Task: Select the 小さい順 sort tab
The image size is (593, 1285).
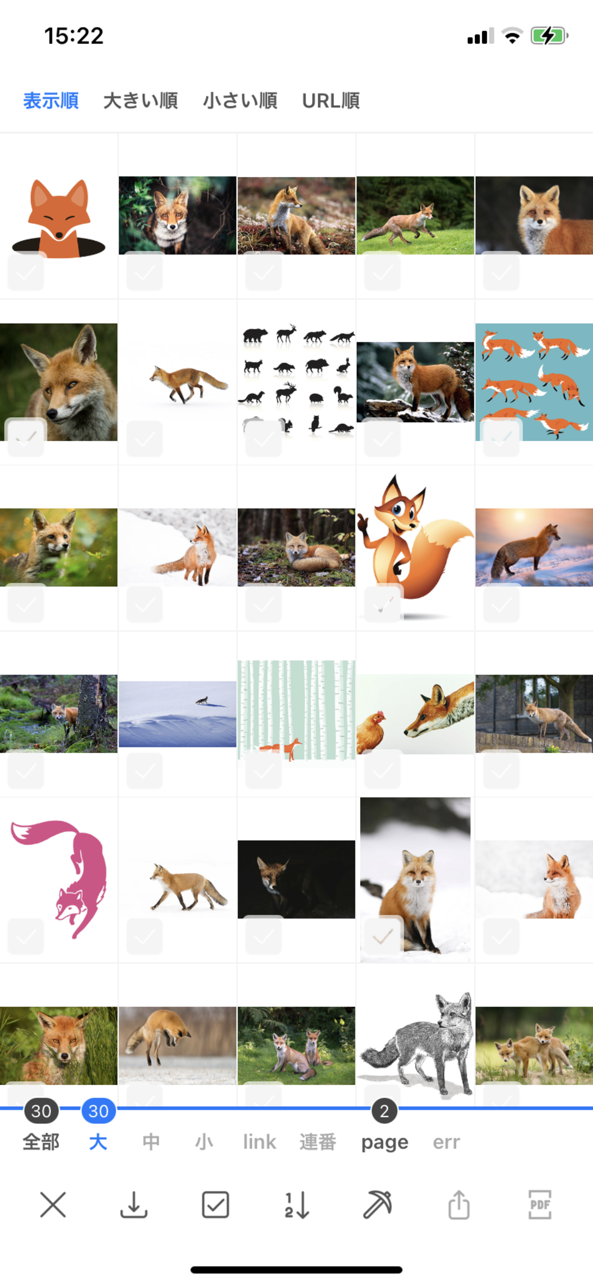Action: point(240,101)
